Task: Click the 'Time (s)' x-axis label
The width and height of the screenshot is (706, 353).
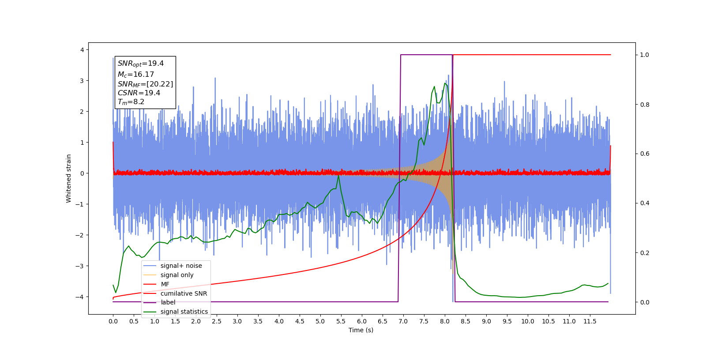Action: pyautogui.click(x=361, y=330)
